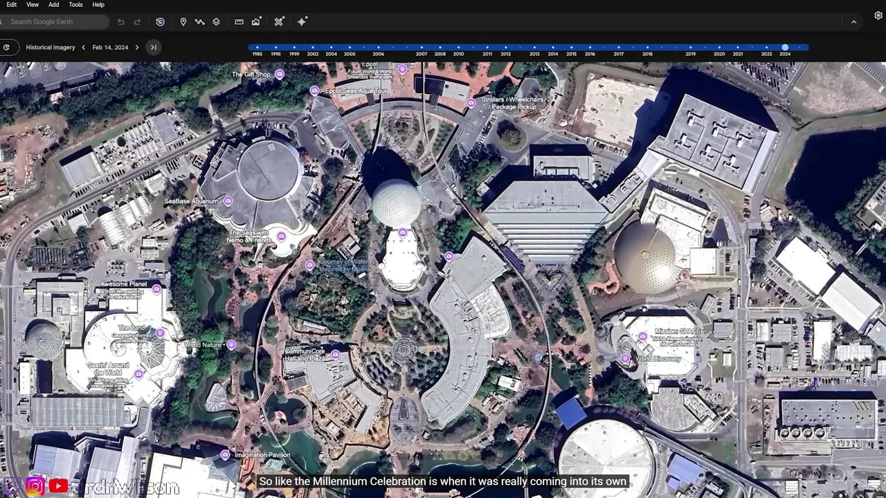Viewport: 886px width, 498px height.
Task: Click World Discovery map pin
Action: (x=625, y=358)
